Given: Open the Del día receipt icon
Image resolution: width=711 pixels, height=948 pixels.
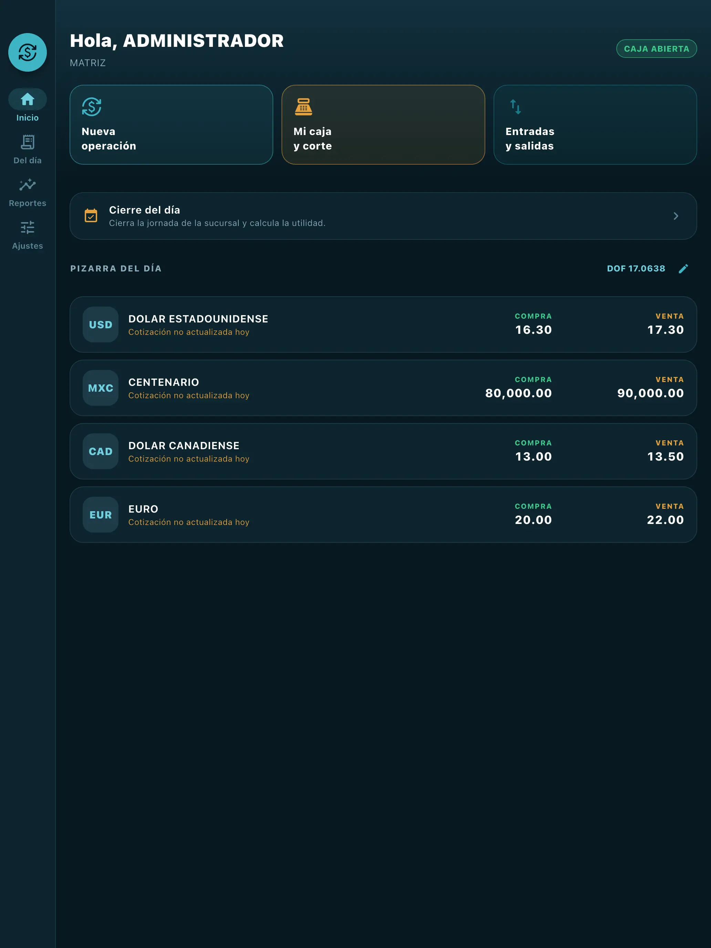Looking at the screenshot, I should click(x=28, y=142).
